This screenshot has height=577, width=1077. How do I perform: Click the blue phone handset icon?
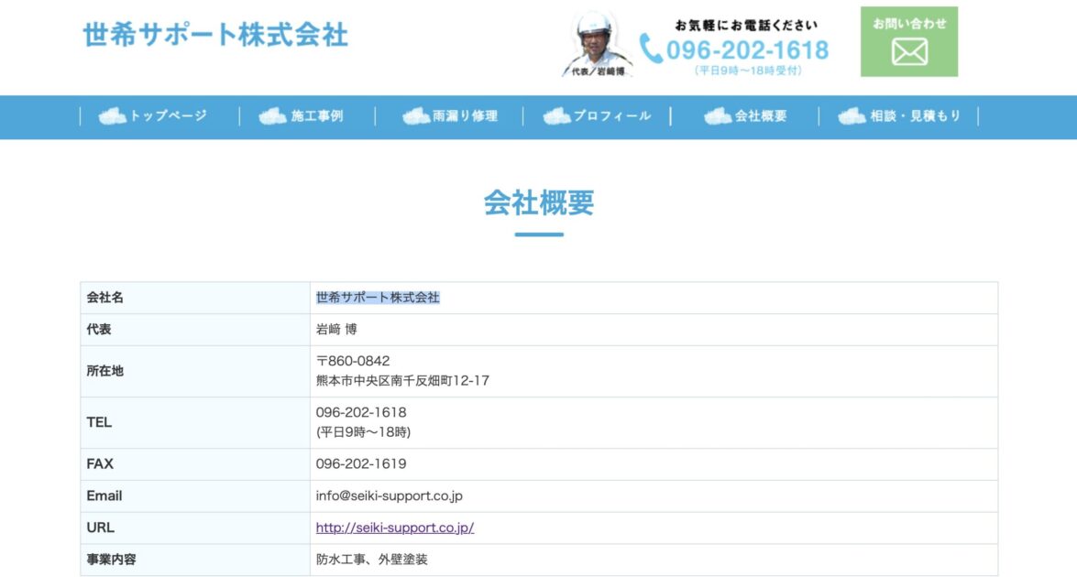click(651, 49)
